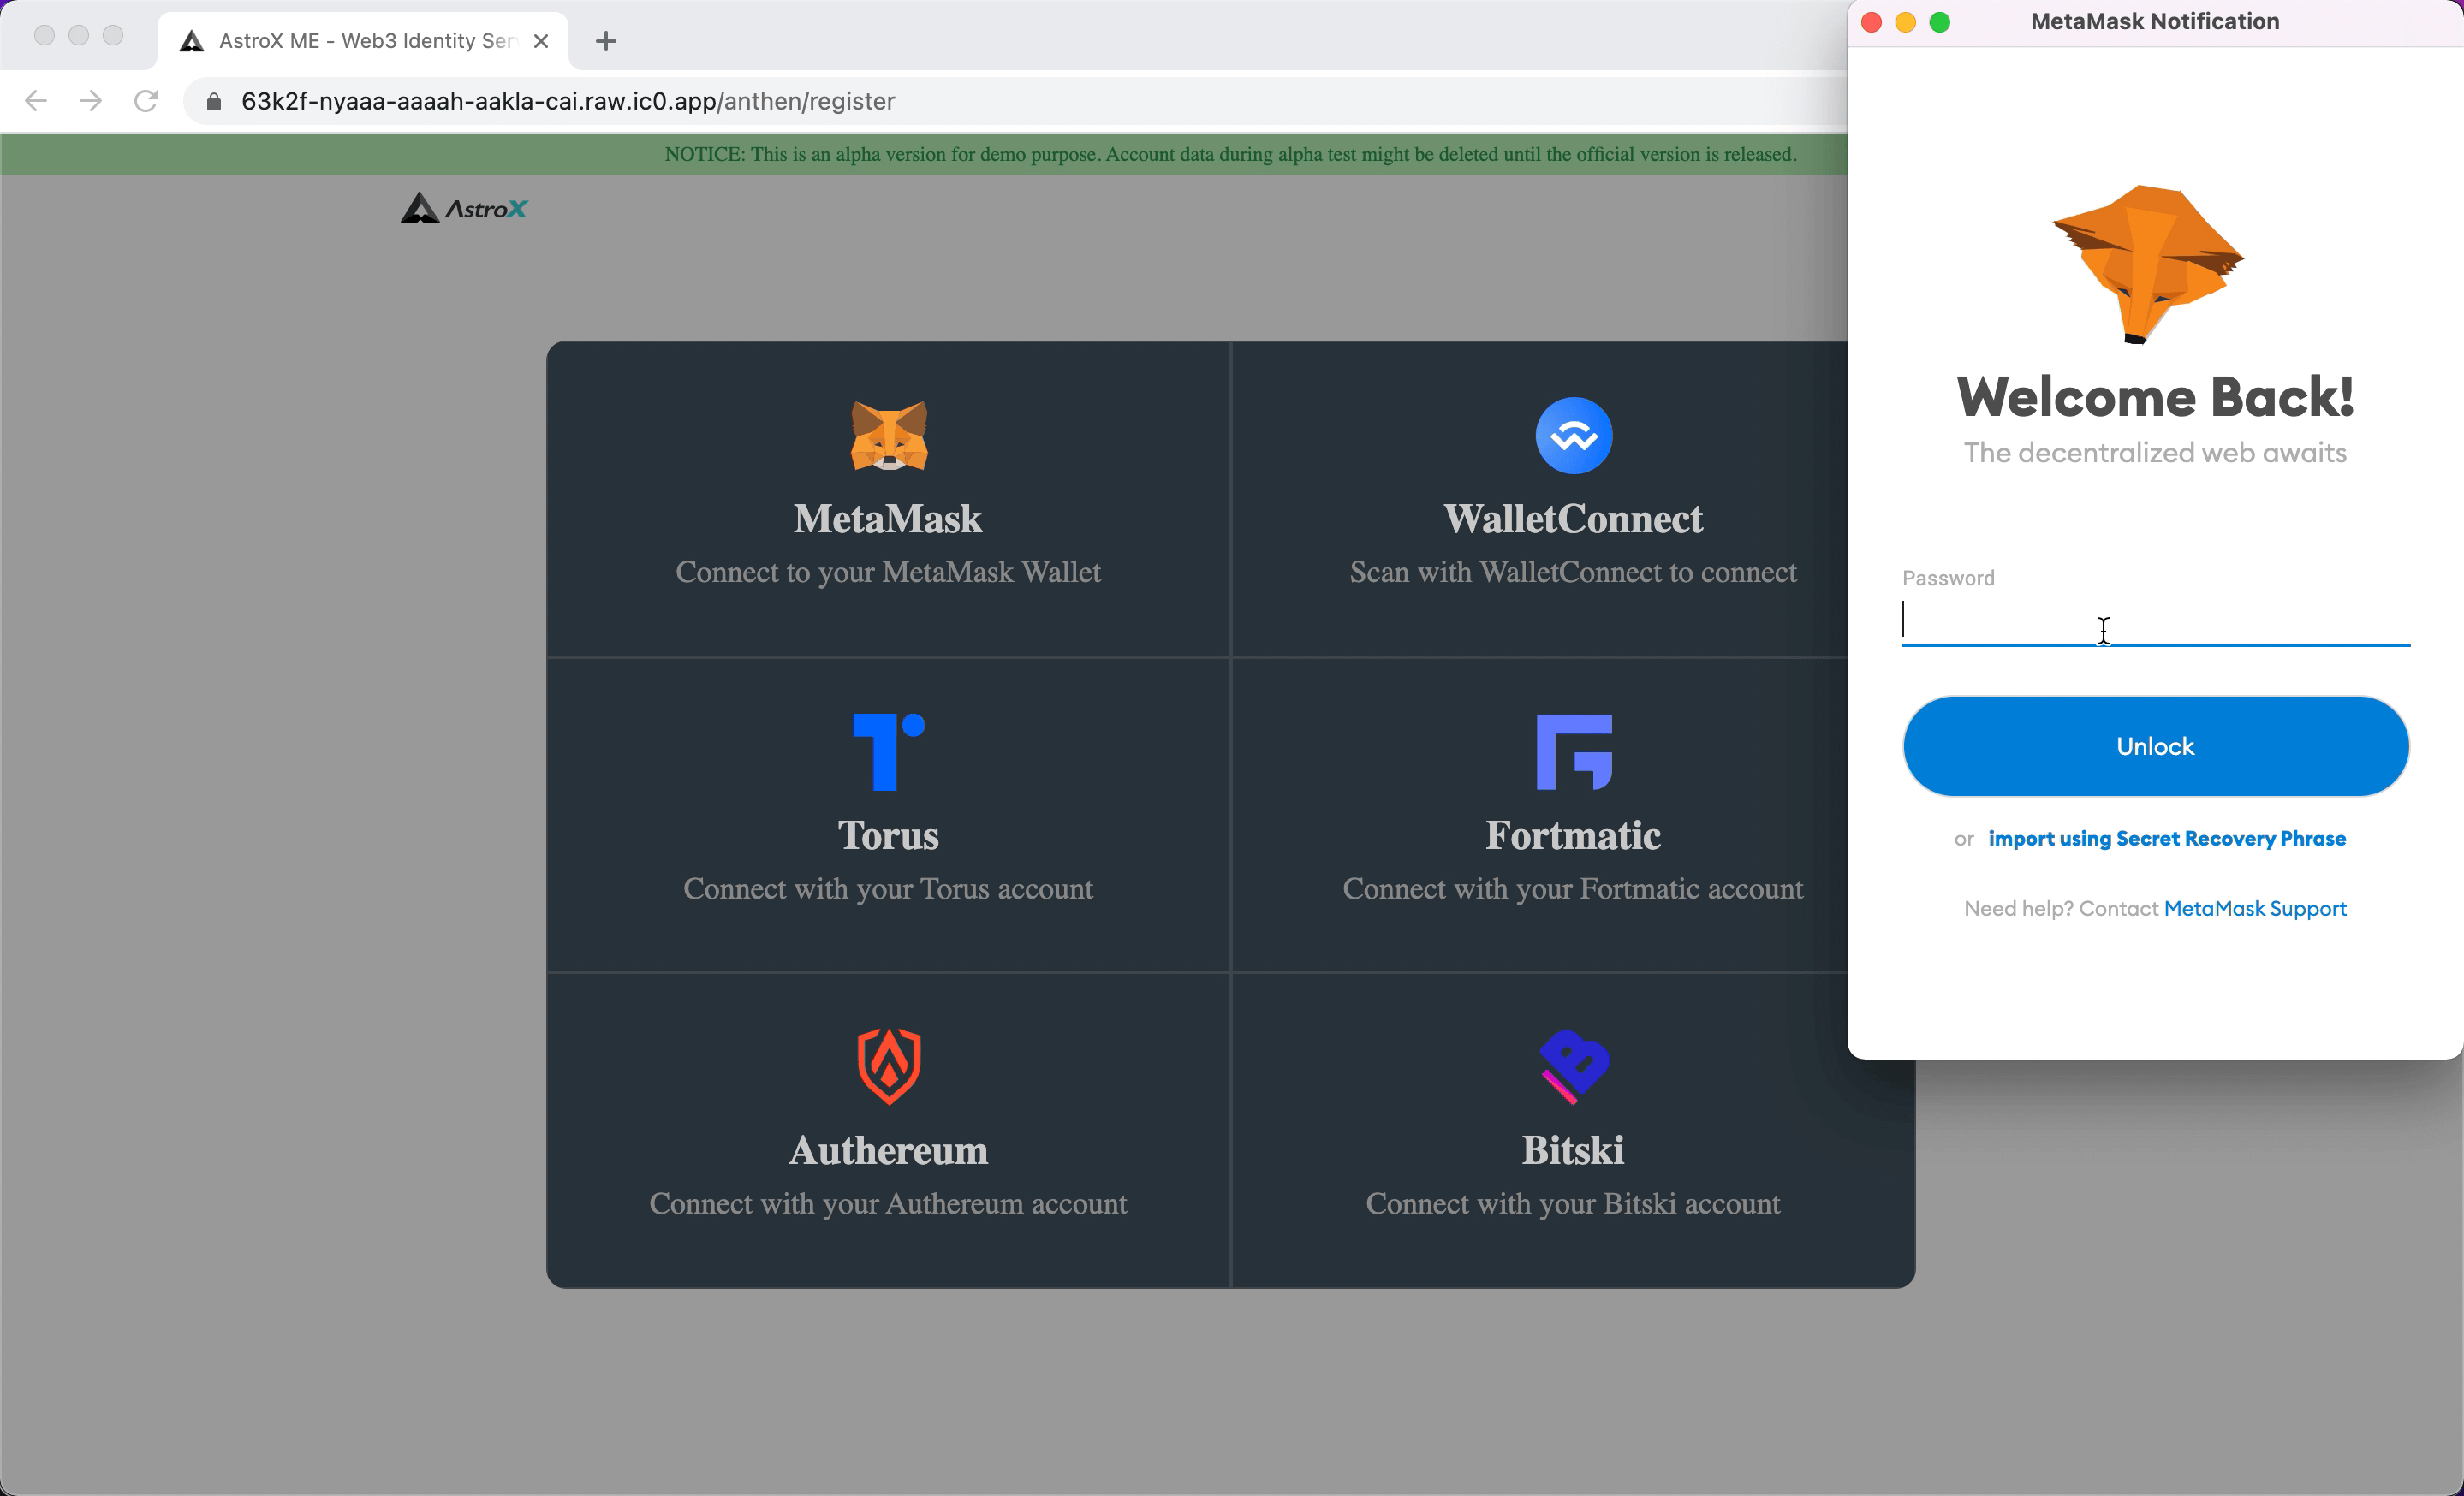Click the URL in the address bar
This screenshot has width=2464, height=1496.
[568, 101]
